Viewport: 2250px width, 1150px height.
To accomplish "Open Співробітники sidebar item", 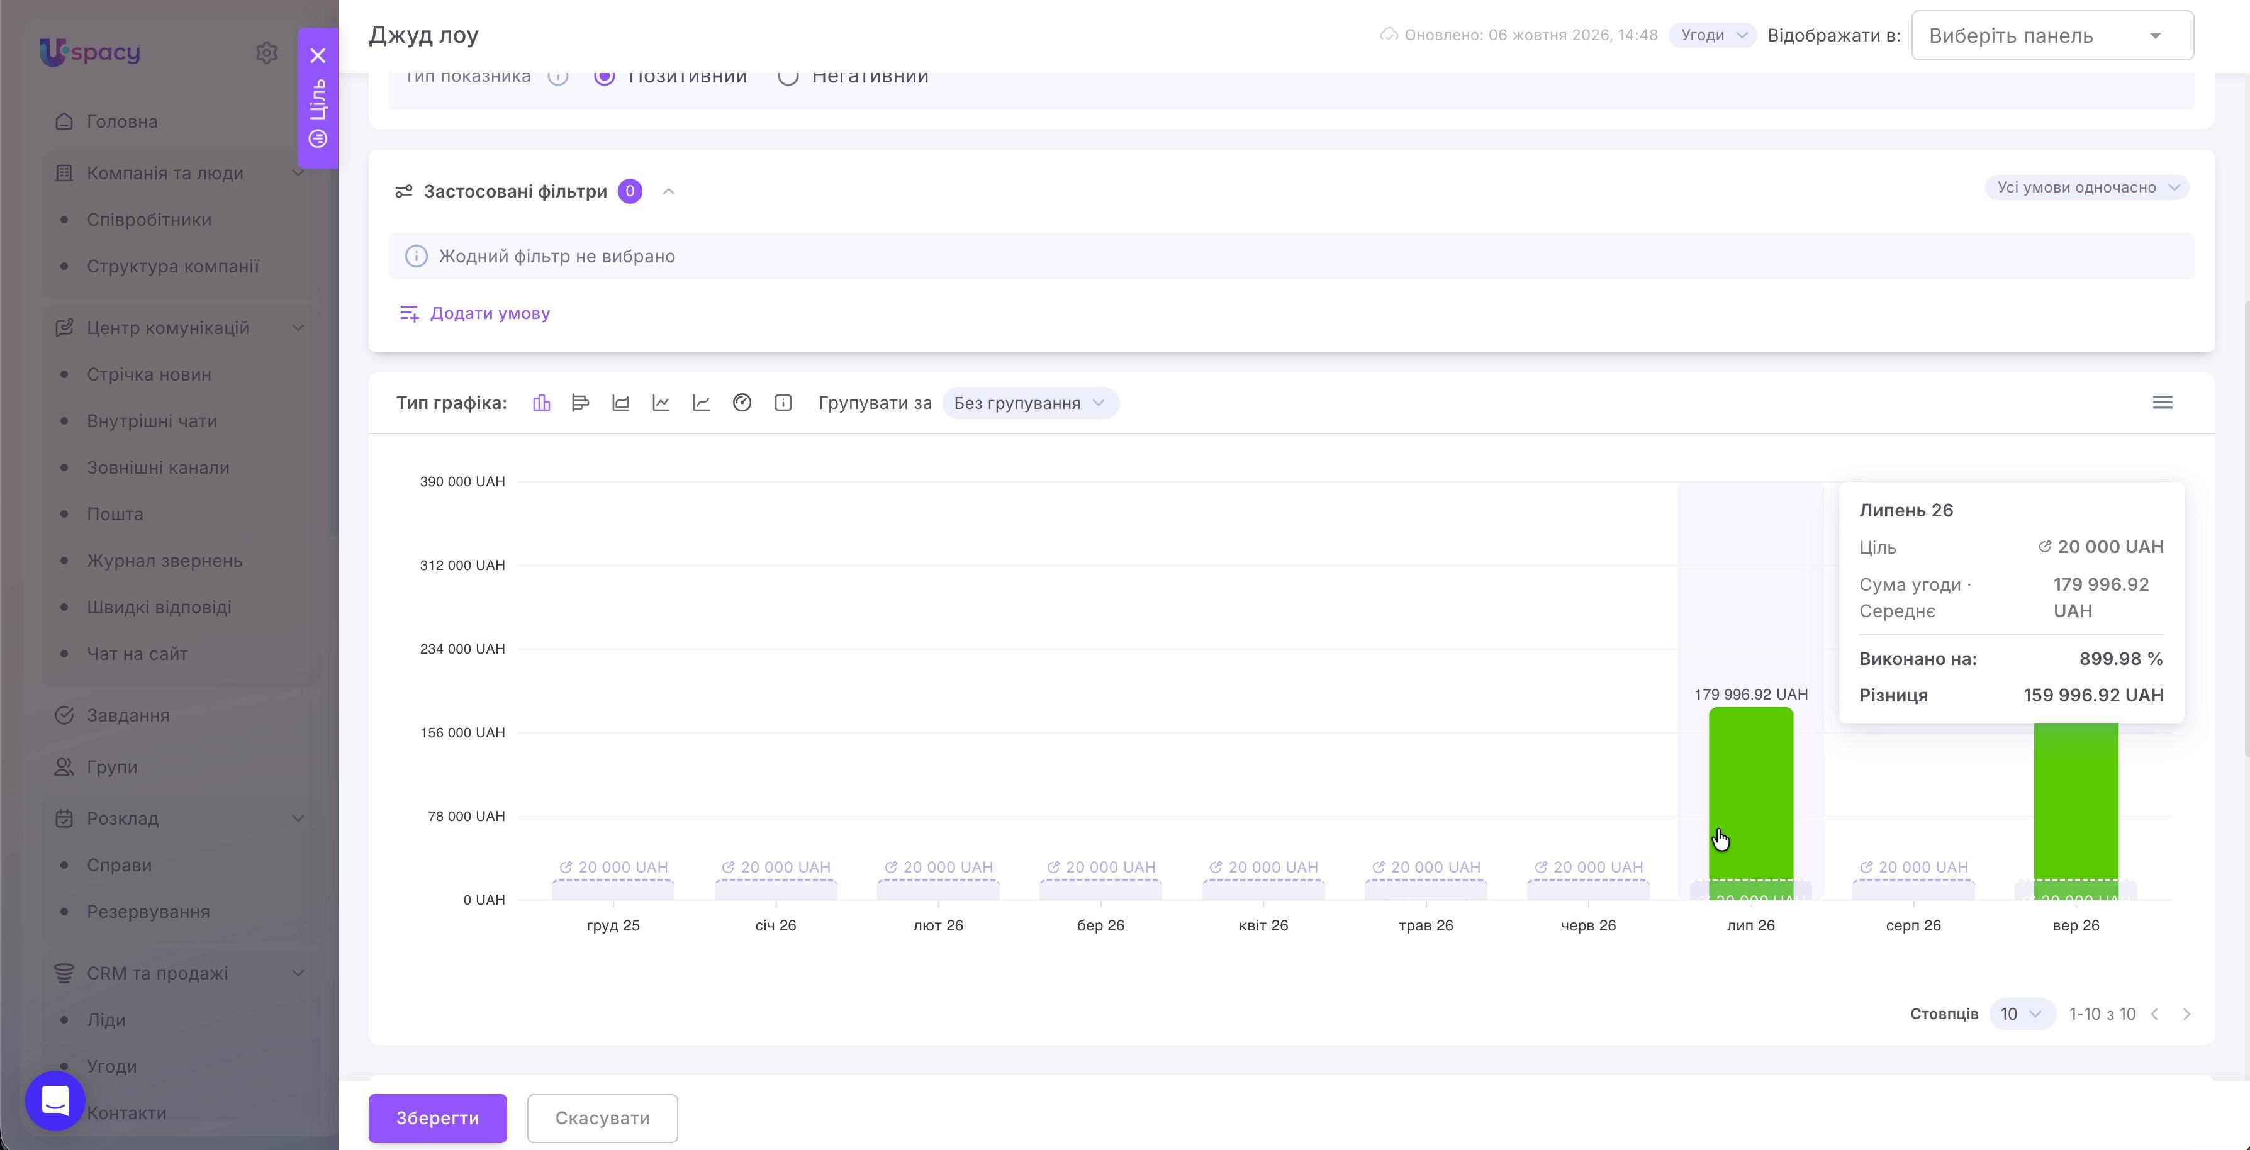I will [149, 220].
